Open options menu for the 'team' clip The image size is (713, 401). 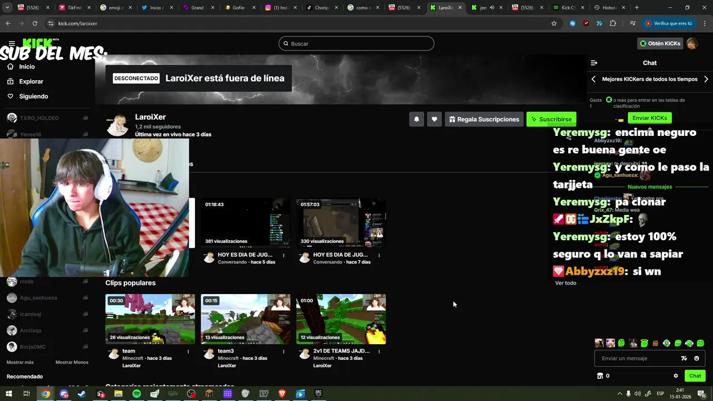click(x=188, y=351)
